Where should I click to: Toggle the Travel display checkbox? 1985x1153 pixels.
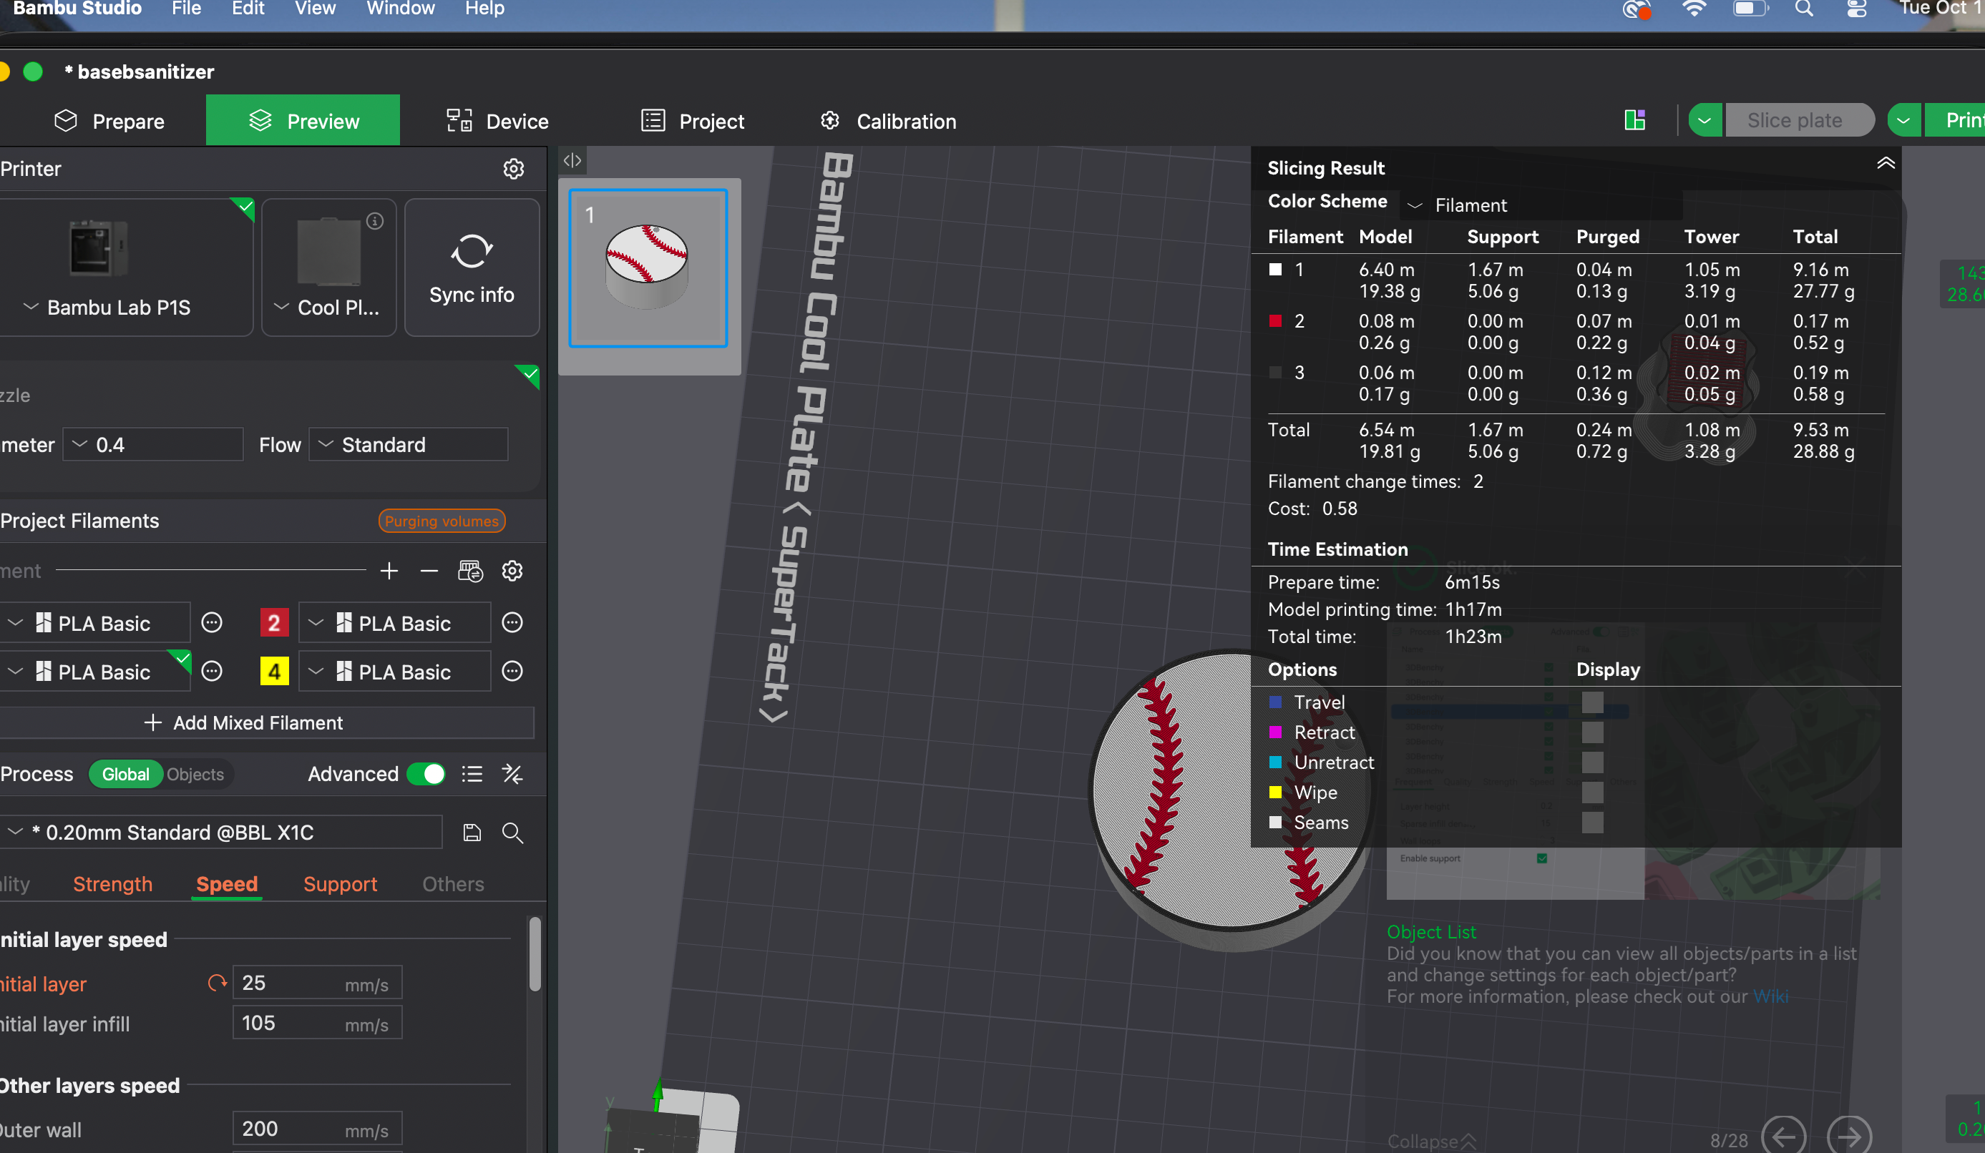[1592, 702]
